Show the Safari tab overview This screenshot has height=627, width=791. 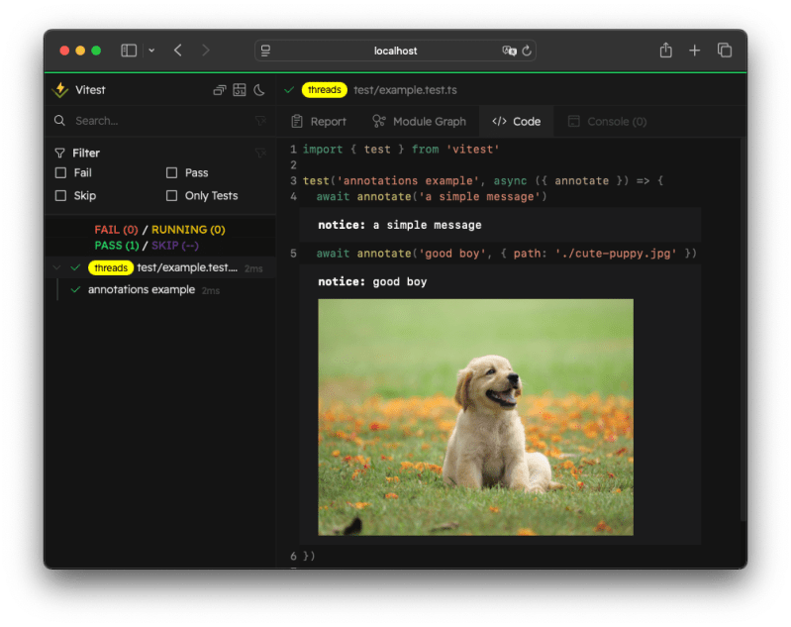(725, 50)
